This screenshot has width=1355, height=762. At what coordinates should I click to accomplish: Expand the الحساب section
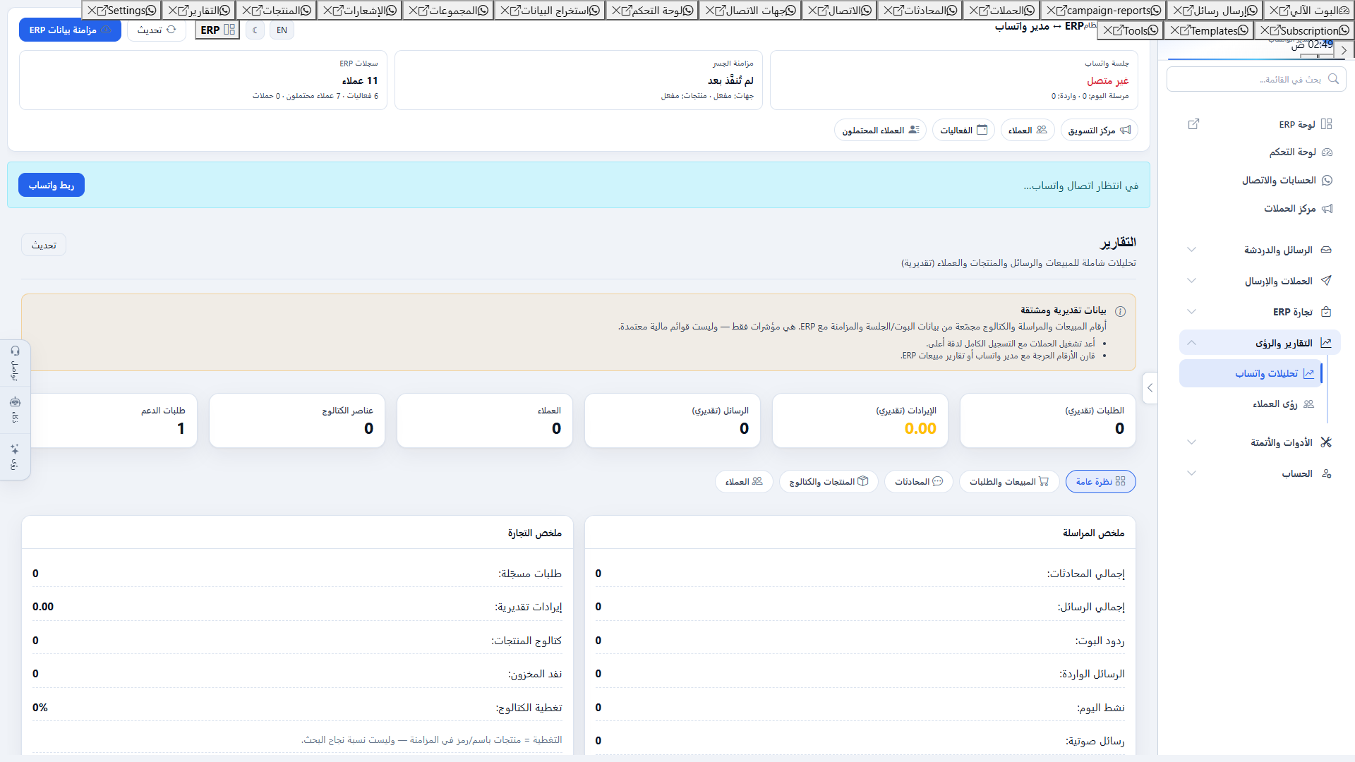point(1260,473)
